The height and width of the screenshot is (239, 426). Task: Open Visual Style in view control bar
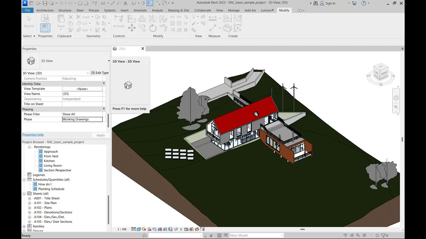pyautogui.click(x=139, y=229)
